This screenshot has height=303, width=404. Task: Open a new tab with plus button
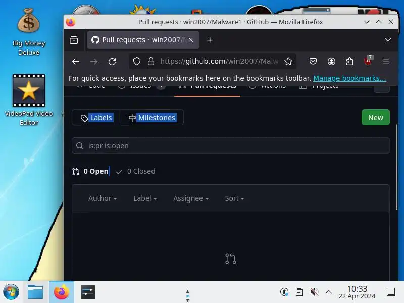[x=210, y=40]
